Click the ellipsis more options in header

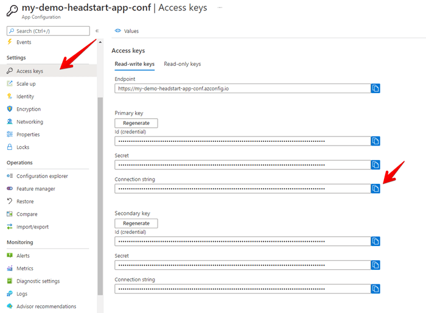220,8
